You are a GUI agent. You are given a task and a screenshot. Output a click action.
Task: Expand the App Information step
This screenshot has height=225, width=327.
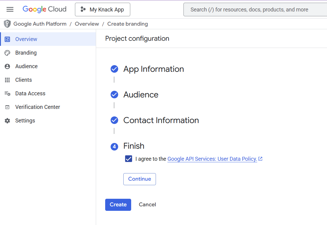point(154,69)
